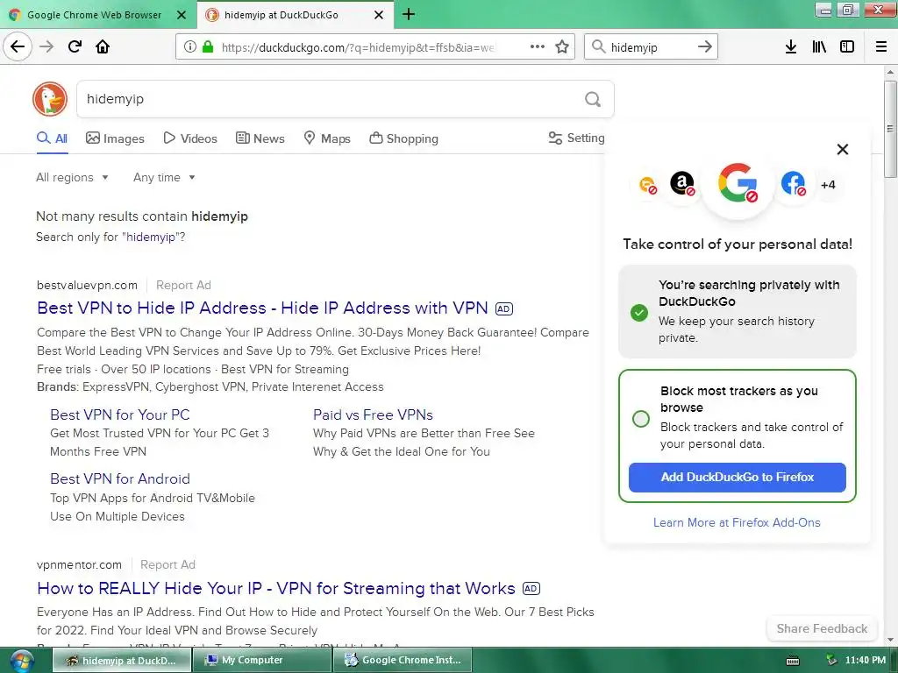Toggle the sidebar view icon

click(847, 47)
